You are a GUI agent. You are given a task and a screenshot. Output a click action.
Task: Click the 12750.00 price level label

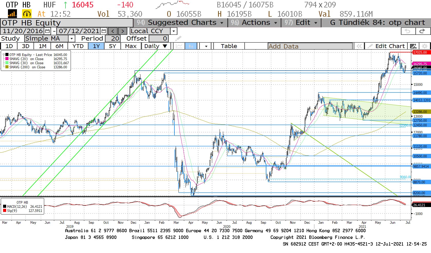tap(421, 120)
